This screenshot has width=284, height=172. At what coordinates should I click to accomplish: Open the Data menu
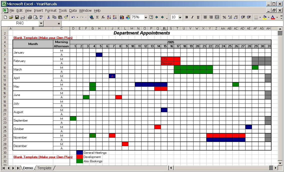point(73,10)
